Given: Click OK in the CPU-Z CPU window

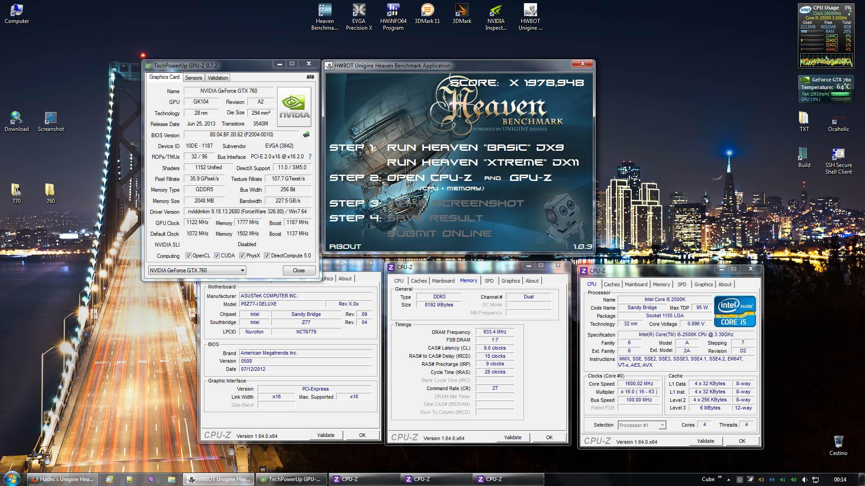Looking at the screenshot, I should tap(742, 441).
